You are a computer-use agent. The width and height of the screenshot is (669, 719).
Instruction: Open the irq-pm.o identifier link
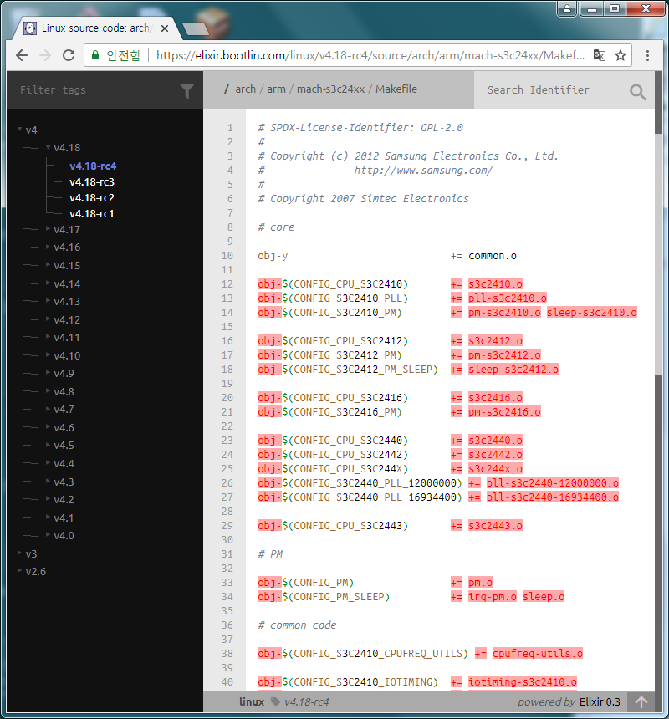492,597
